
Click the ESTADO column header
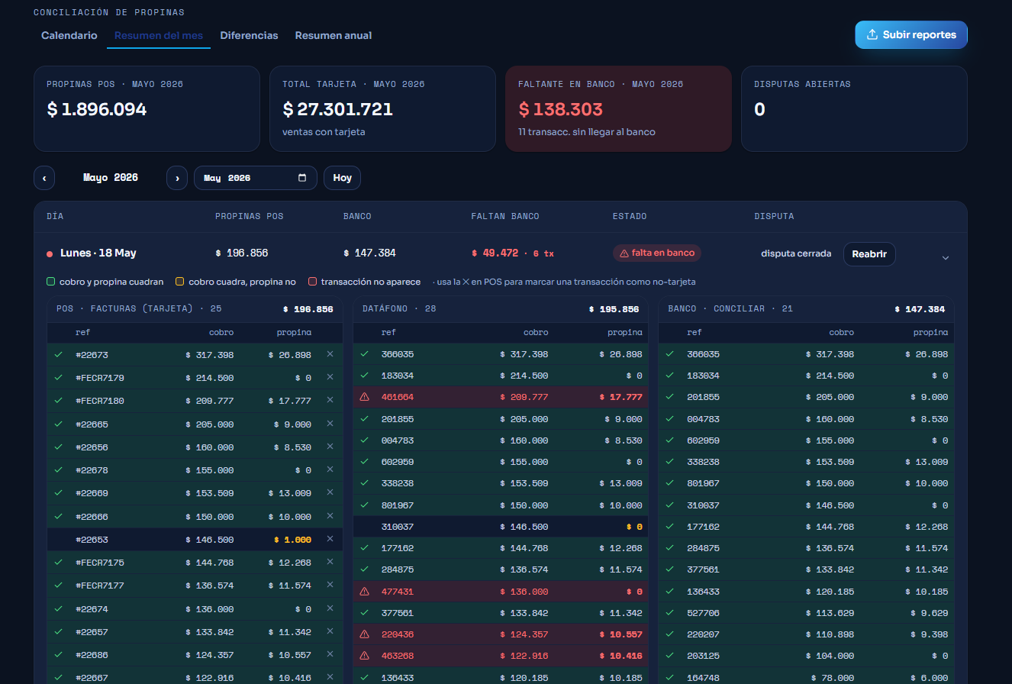click(630, 216)
